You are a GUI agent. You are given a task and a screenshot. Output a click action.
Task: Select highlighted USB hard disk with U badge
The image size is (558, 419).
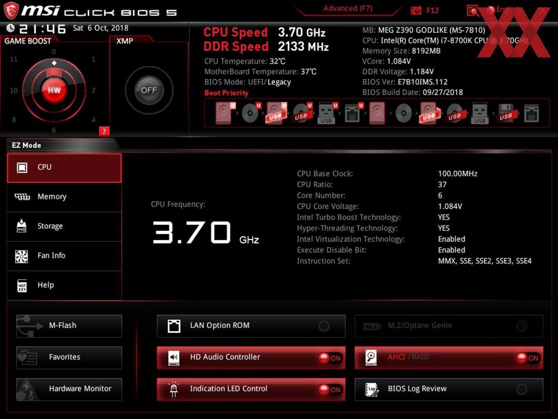click(276, 113)
